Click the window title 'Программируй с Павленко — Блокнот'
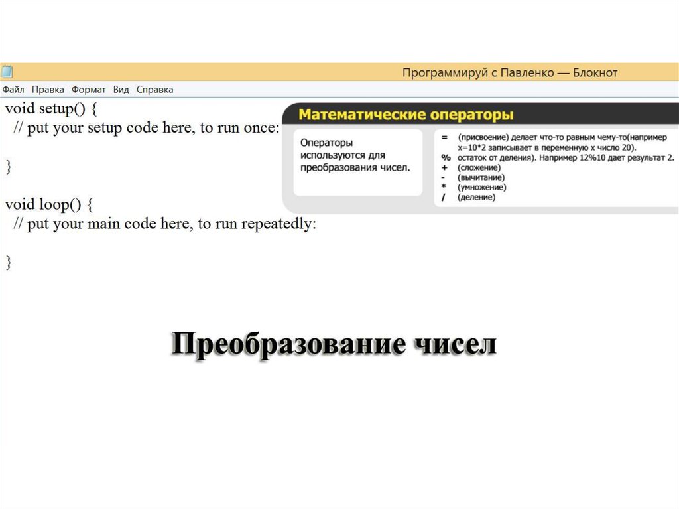This screenshot has width=679, height=509. (x=510, y=72)
